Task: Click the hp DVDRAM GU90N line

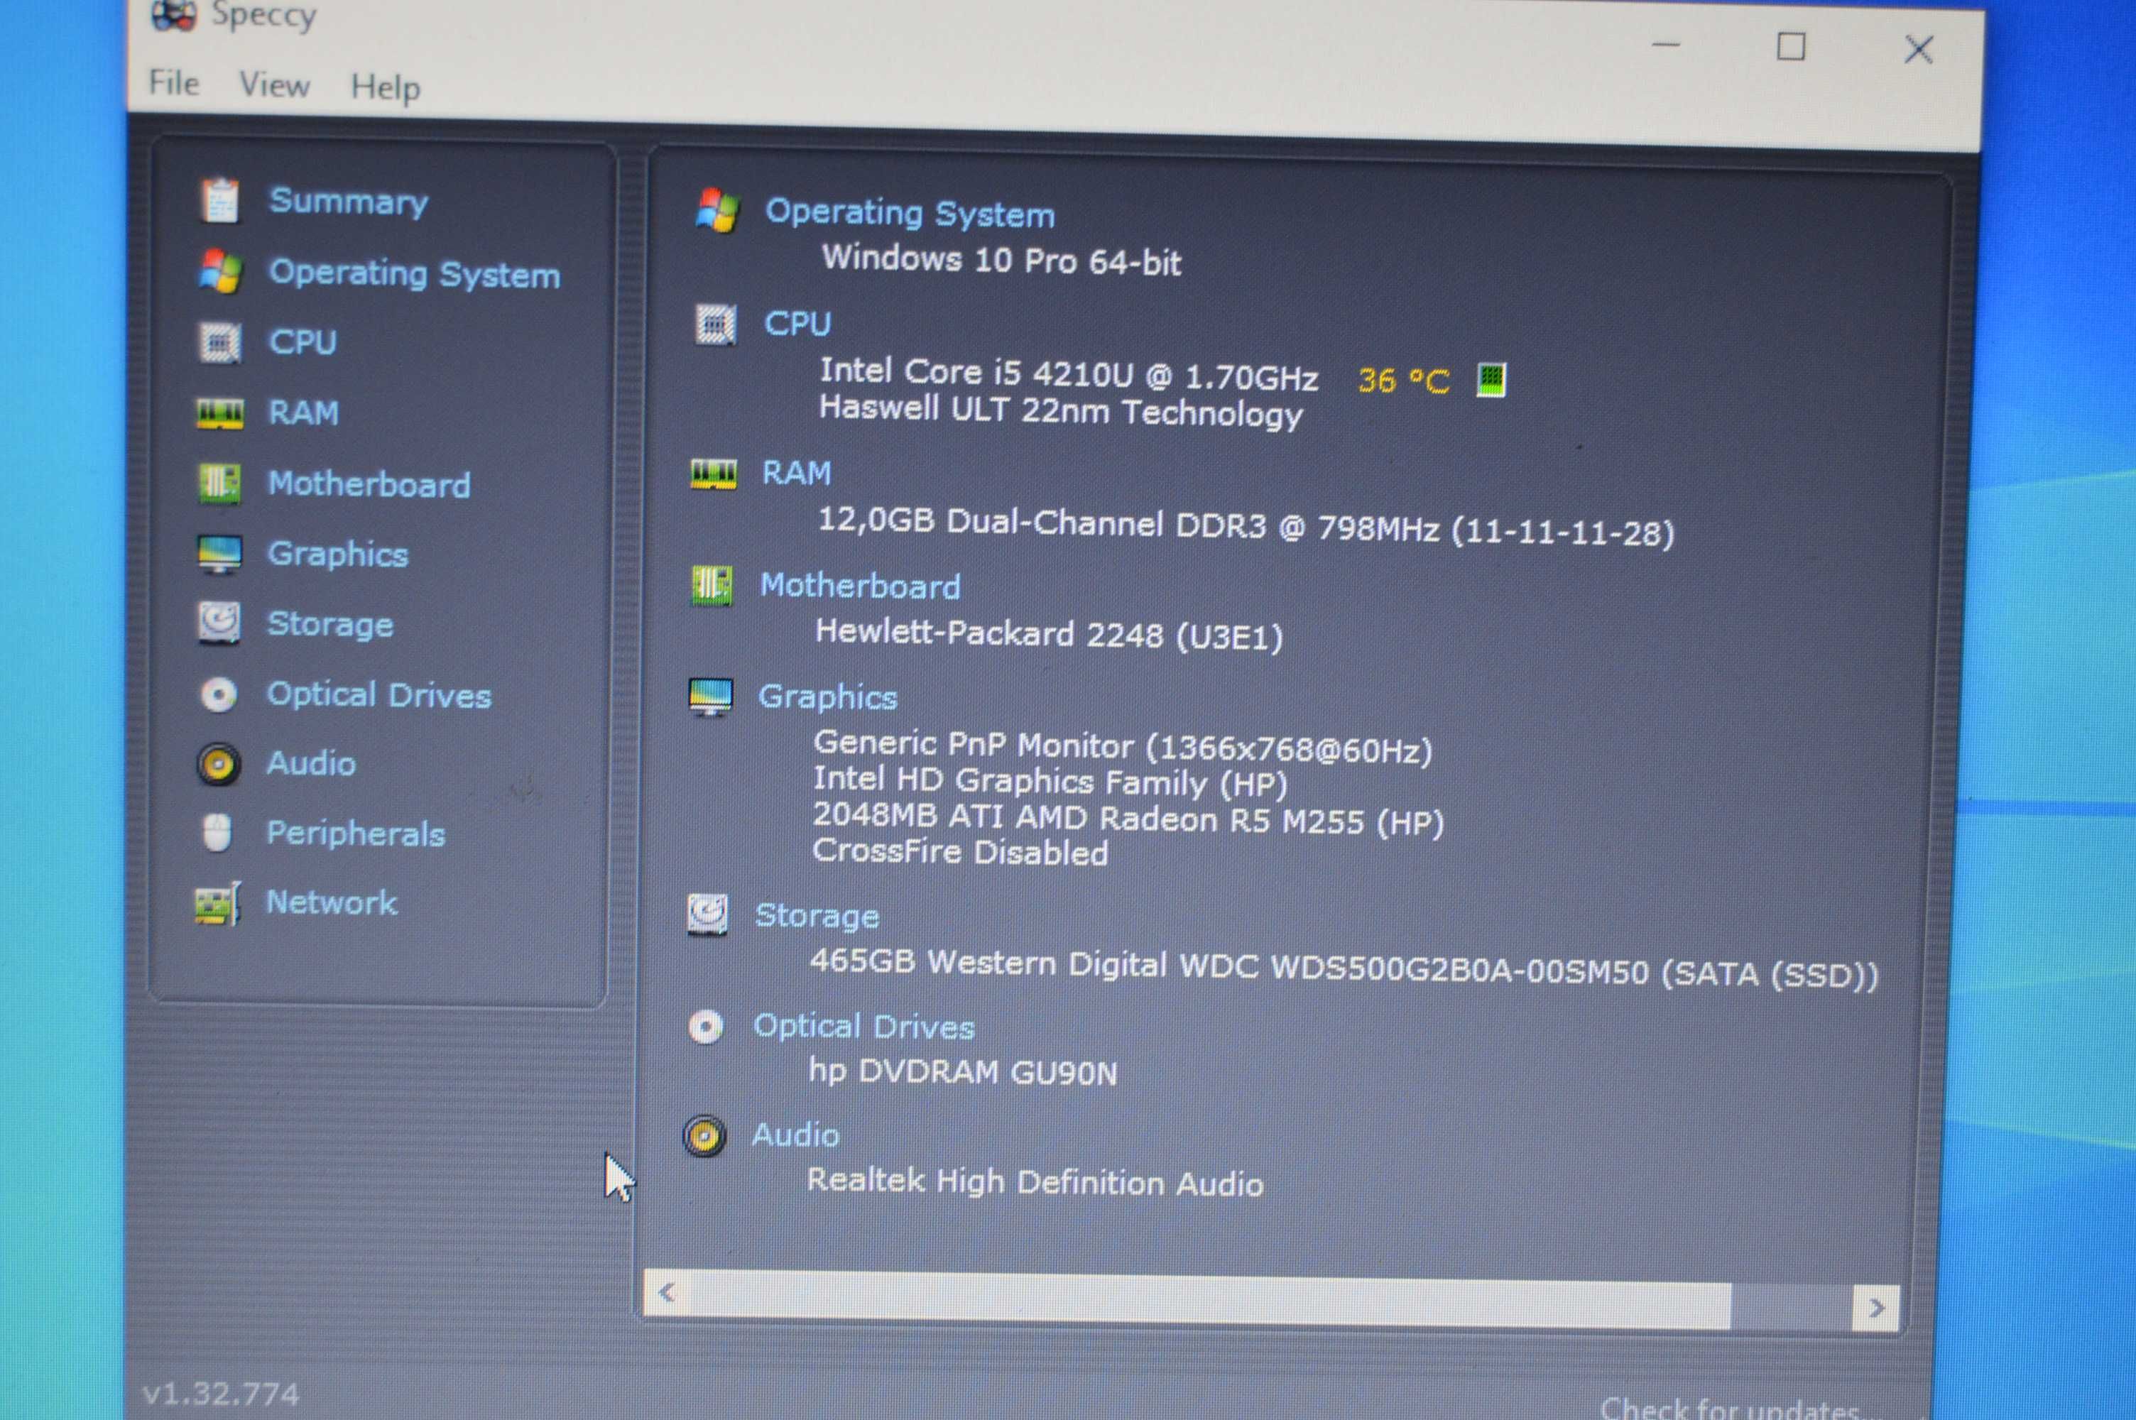Action: 962,1071
